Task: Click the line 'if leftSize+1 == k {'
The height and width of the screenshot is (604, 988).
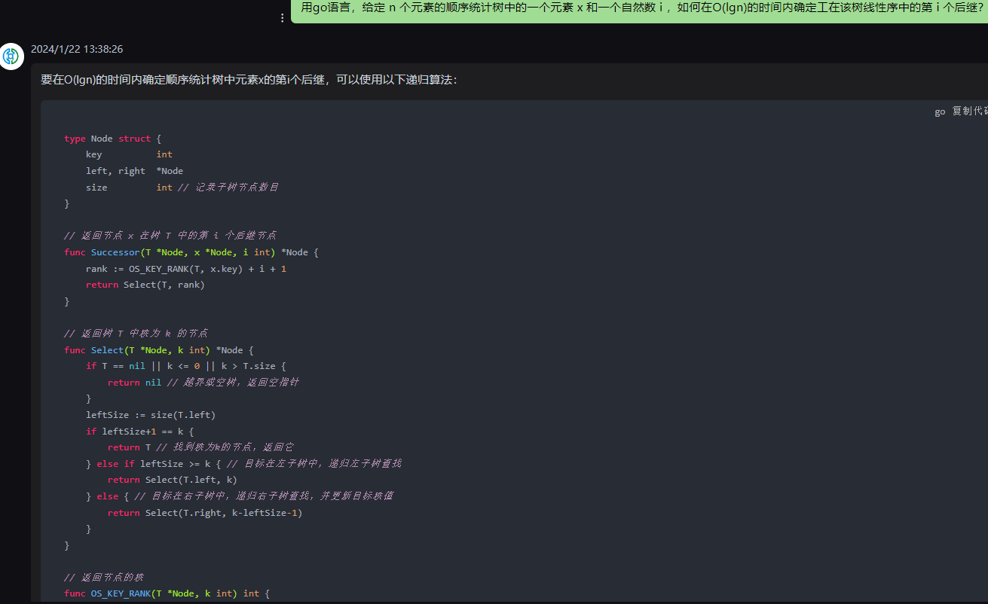Action: [x=140, y=432]
